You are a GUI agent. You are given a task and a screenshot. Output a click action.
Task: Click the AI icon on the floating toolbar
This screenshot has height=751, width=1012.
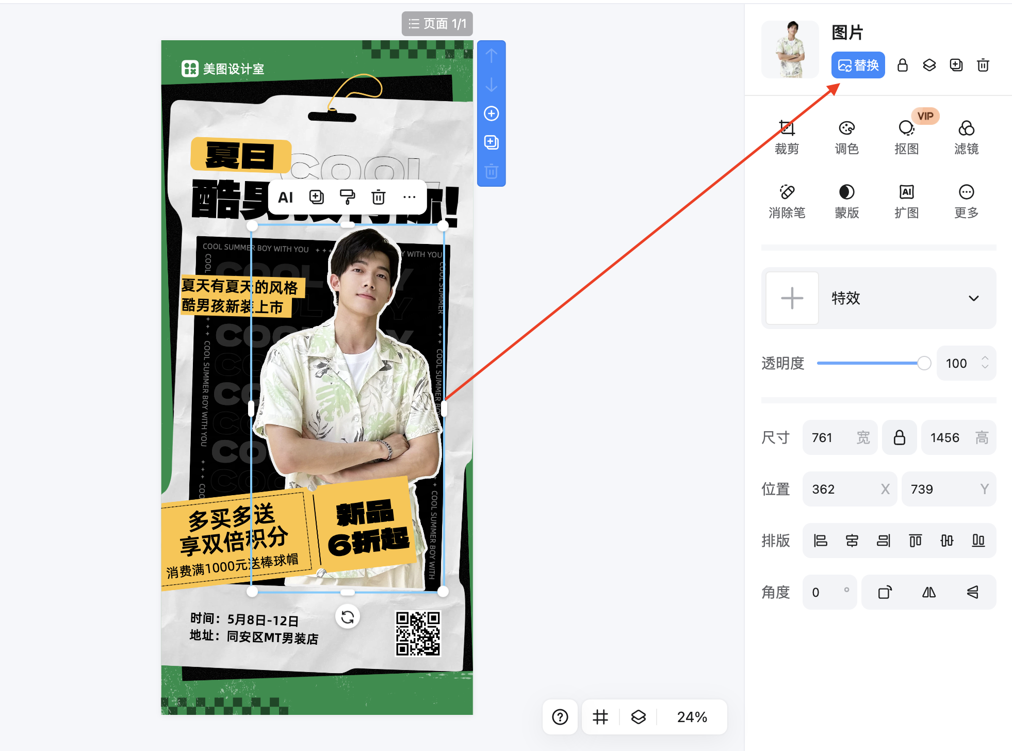[285, 197]
